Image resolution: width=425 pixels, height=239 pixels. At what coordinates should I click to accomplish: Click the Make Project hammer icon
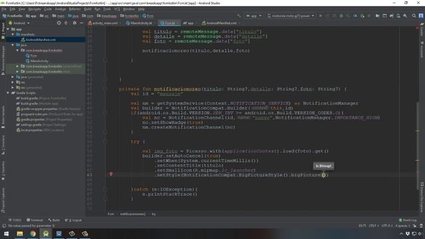point(238,16)
